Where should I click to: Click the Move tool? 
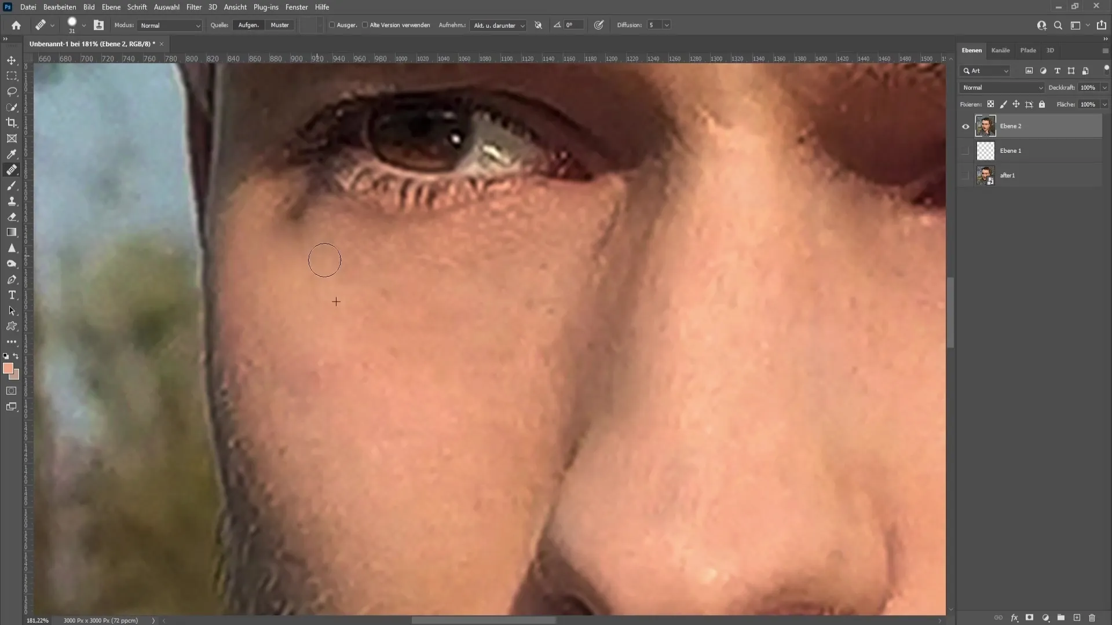(x=12, y=60)
